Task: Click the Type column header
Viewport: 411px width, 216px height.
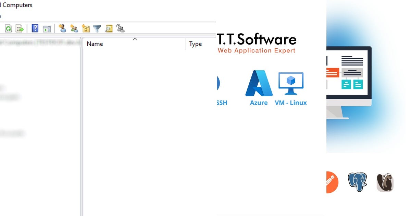Action: tap(196, 44)
